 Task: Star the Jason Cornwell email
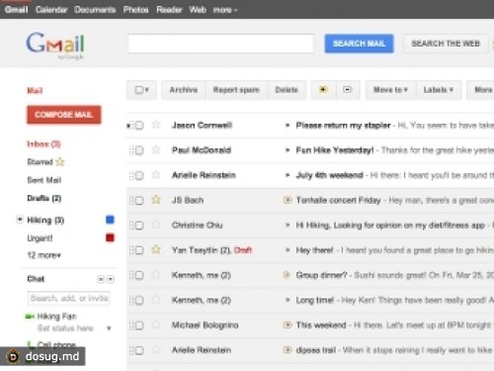click(x=156, y=125)
